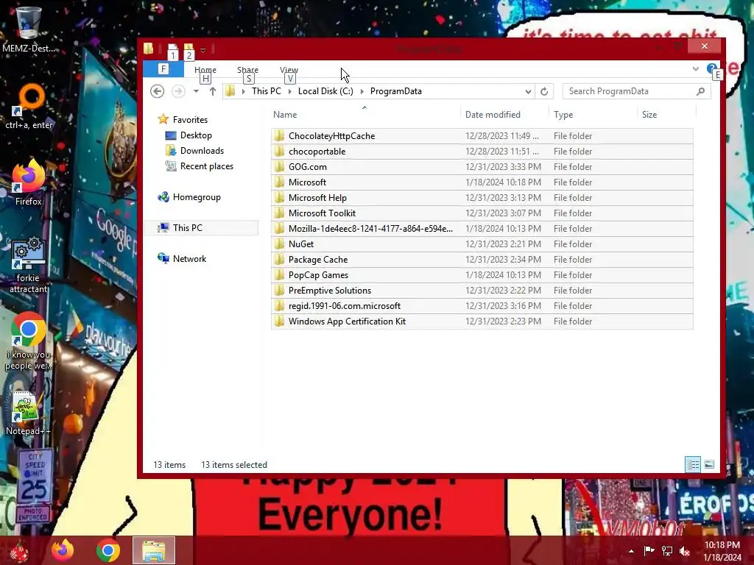Open Chrome from the taskbar
This screenshot has width=754, height=565.
point(108,550)
